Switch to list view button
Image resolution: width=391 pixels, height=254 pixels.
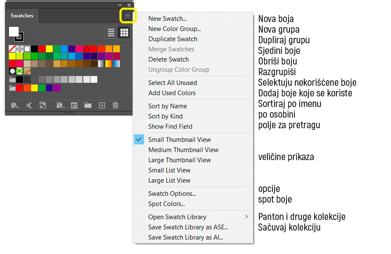(111, 32)
